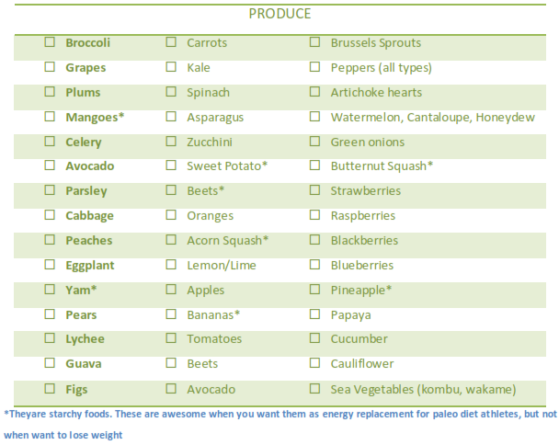Tick the Grapes checkbox
The height and width of the screenshot is (445, 559).
pyautogui.click(x=50, y=68)
